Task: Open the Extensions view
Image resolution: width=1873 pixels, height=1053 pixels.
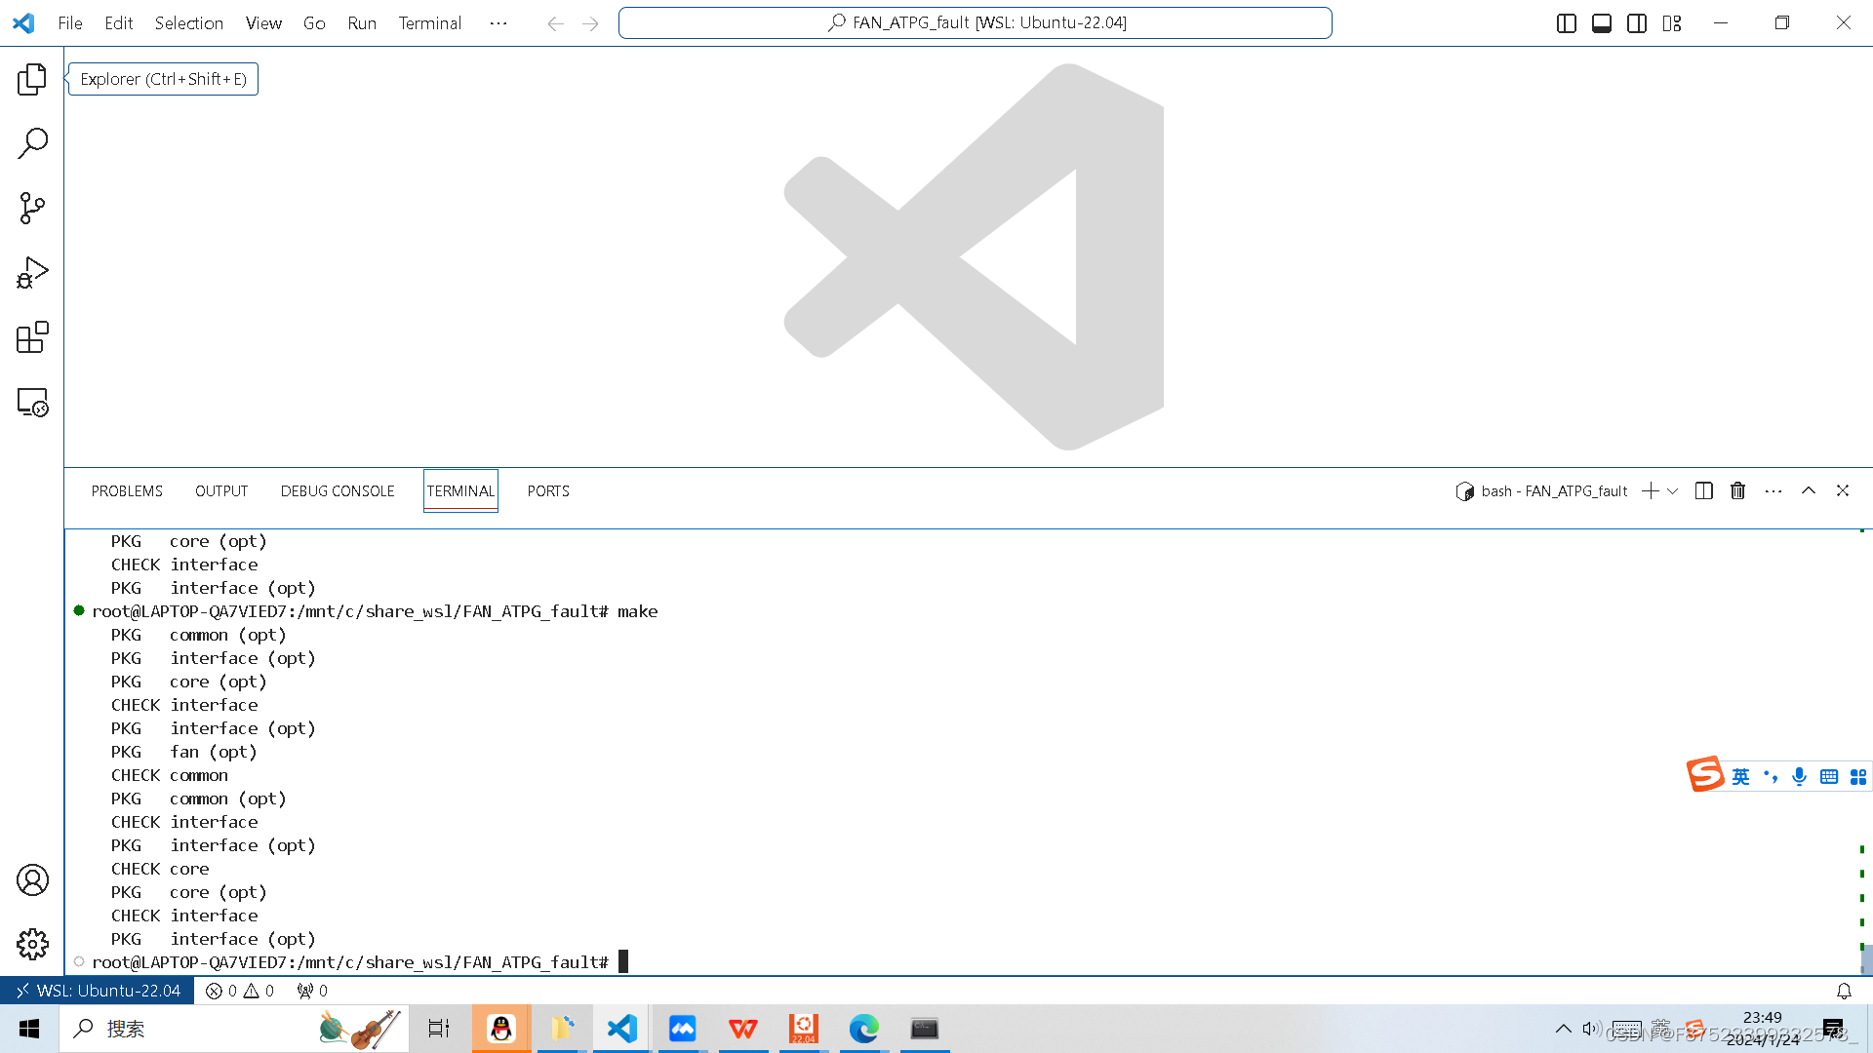Action: (x=32, y=337)
